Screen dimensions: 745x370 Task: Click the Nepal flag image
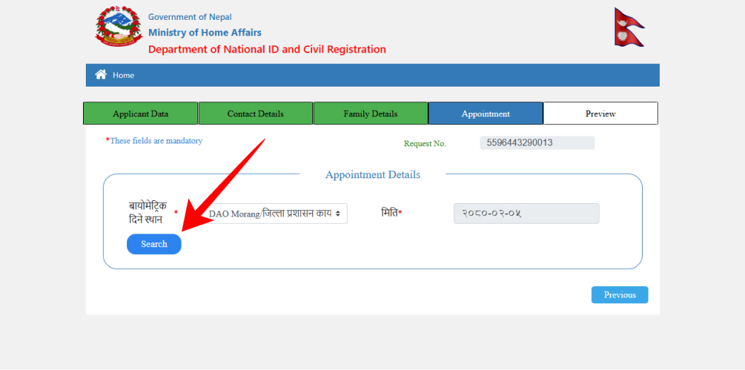click(x=629, y=27)
